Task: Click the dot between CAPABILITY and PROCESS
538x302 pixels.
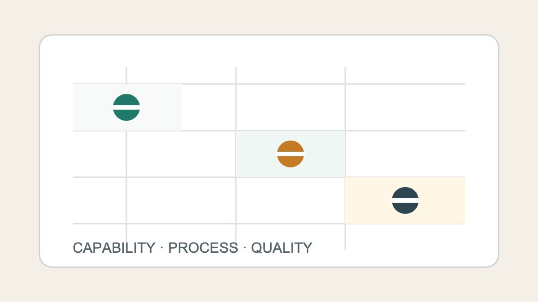Action: (x=162, y=248)
